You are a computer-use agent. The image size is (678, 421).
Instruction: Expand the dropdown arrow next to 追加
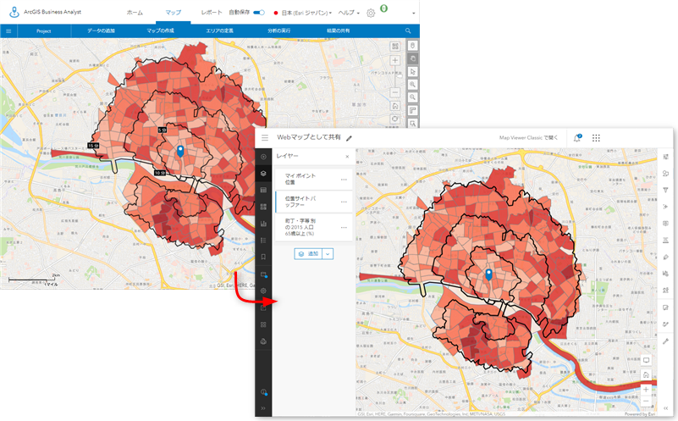tap(328, 253)
